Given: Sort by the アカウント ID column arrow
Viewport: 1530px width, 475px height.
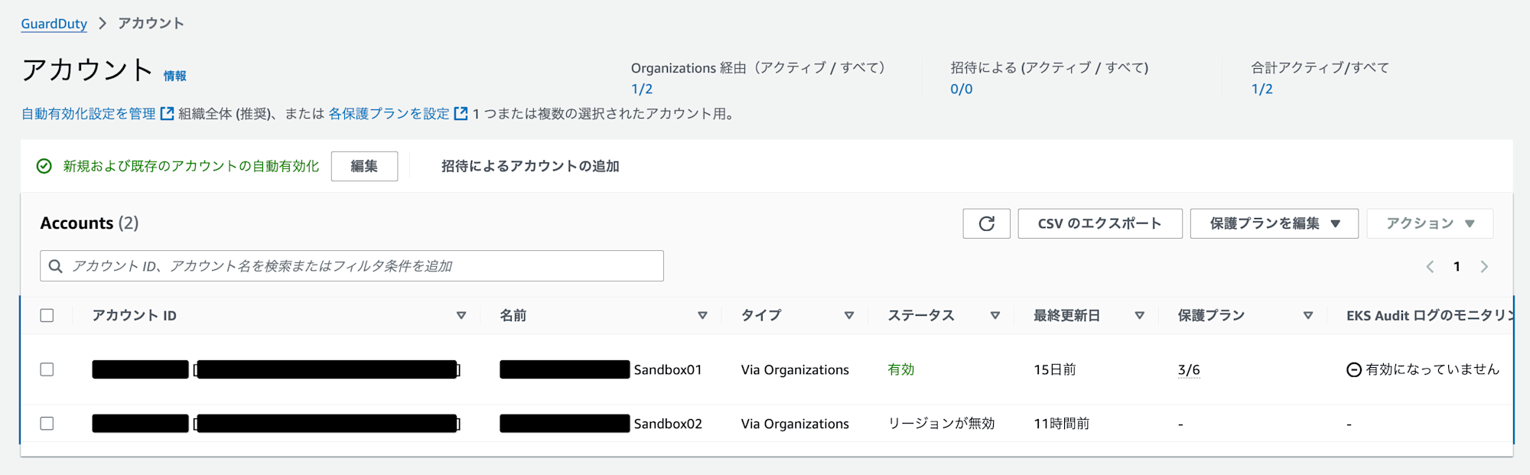Looking at the screenshot, I should tap(461, 315).
